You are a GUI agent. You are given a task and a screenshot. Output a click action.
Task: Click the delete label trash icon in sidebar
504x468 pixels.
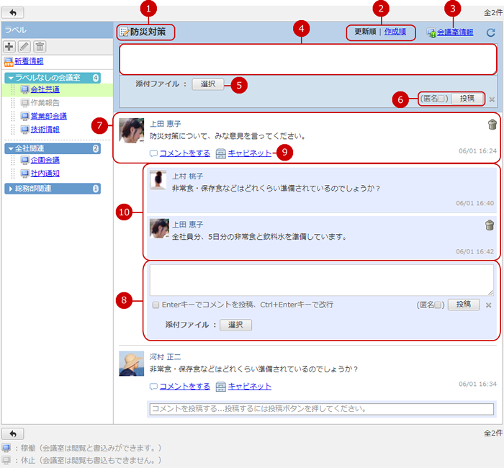click(40, 46)
